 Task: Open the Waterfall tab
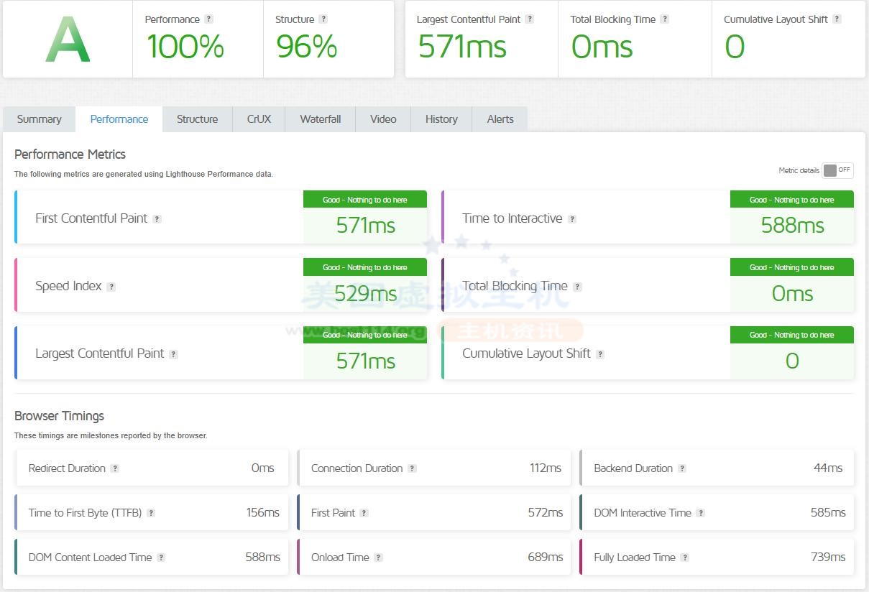pyautogui.click(x=320, y=119)
